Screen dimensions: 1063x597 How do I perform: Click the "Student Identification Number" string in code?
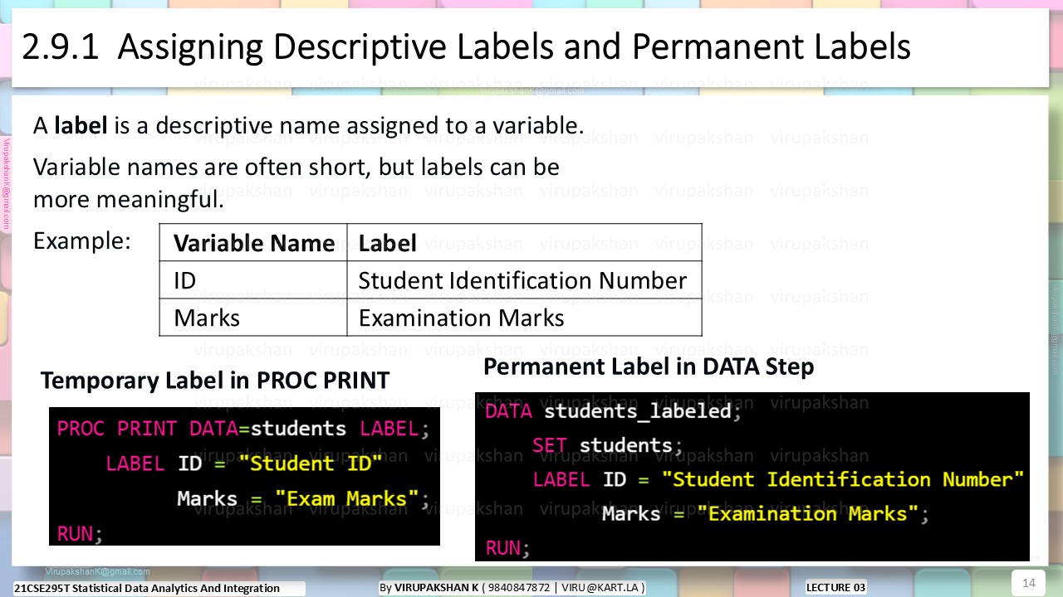pos(843,479)
